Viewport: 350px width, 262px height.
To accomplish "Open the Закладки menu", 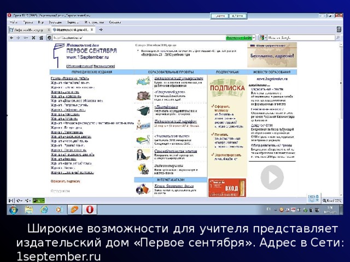I will (x=55, y=22).
